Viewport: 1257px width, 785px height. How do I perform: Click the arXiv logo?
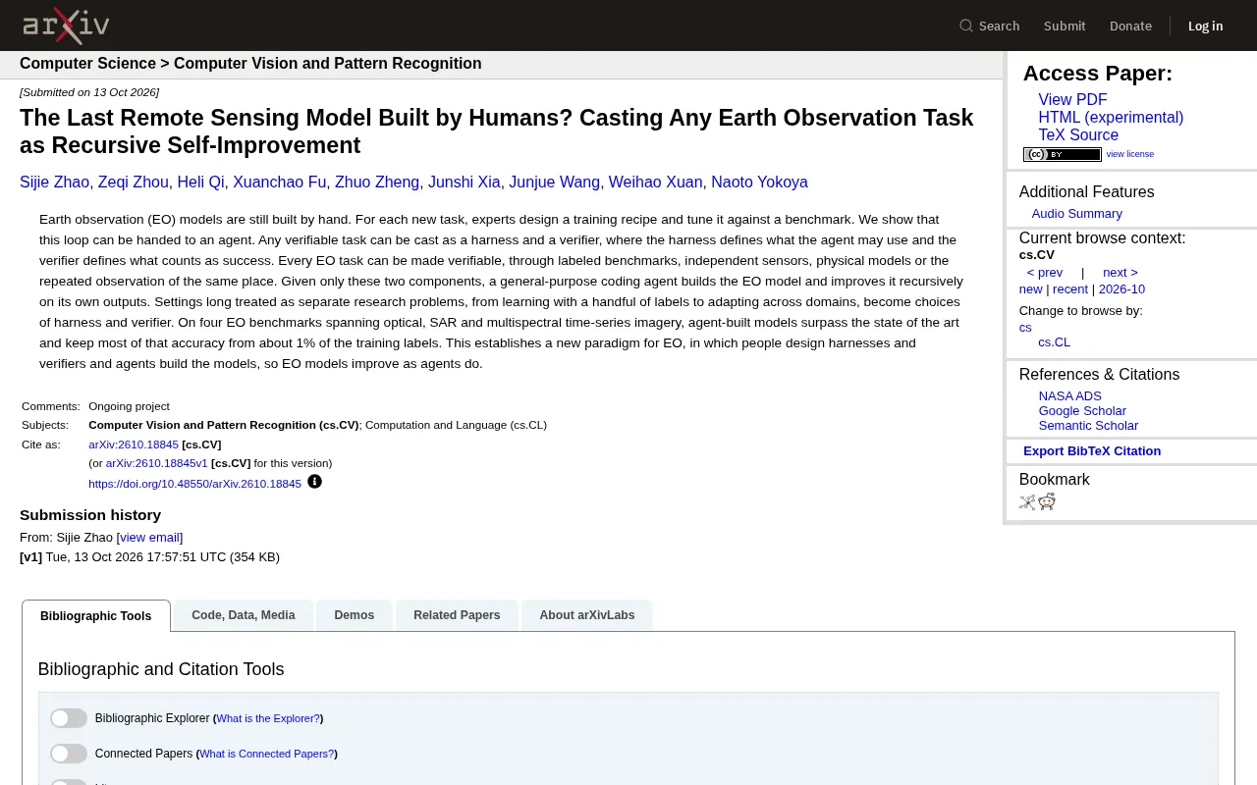click(66, 26)
